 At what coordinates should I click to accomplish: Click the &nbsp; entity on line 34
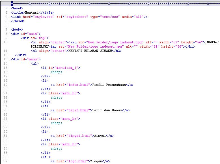coord(56,148)
